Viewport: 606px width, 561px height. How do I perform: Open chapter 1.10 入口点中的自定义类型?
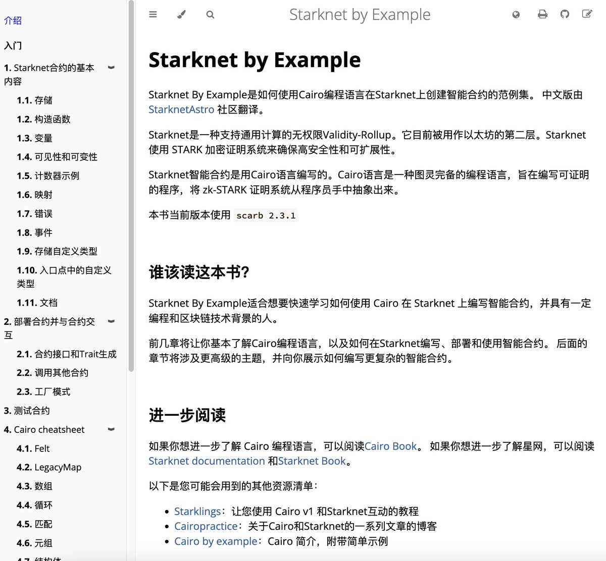[x=64, y=277]
